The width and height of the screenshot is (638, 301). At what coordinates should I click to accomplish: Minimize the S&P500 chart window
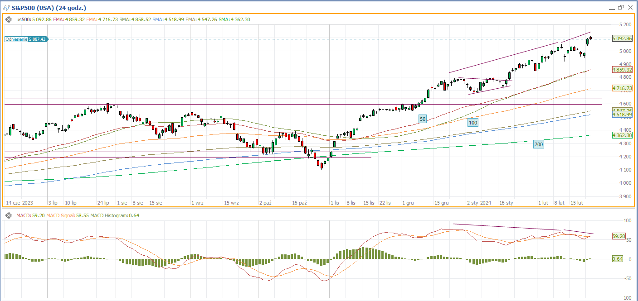(612, 8)
